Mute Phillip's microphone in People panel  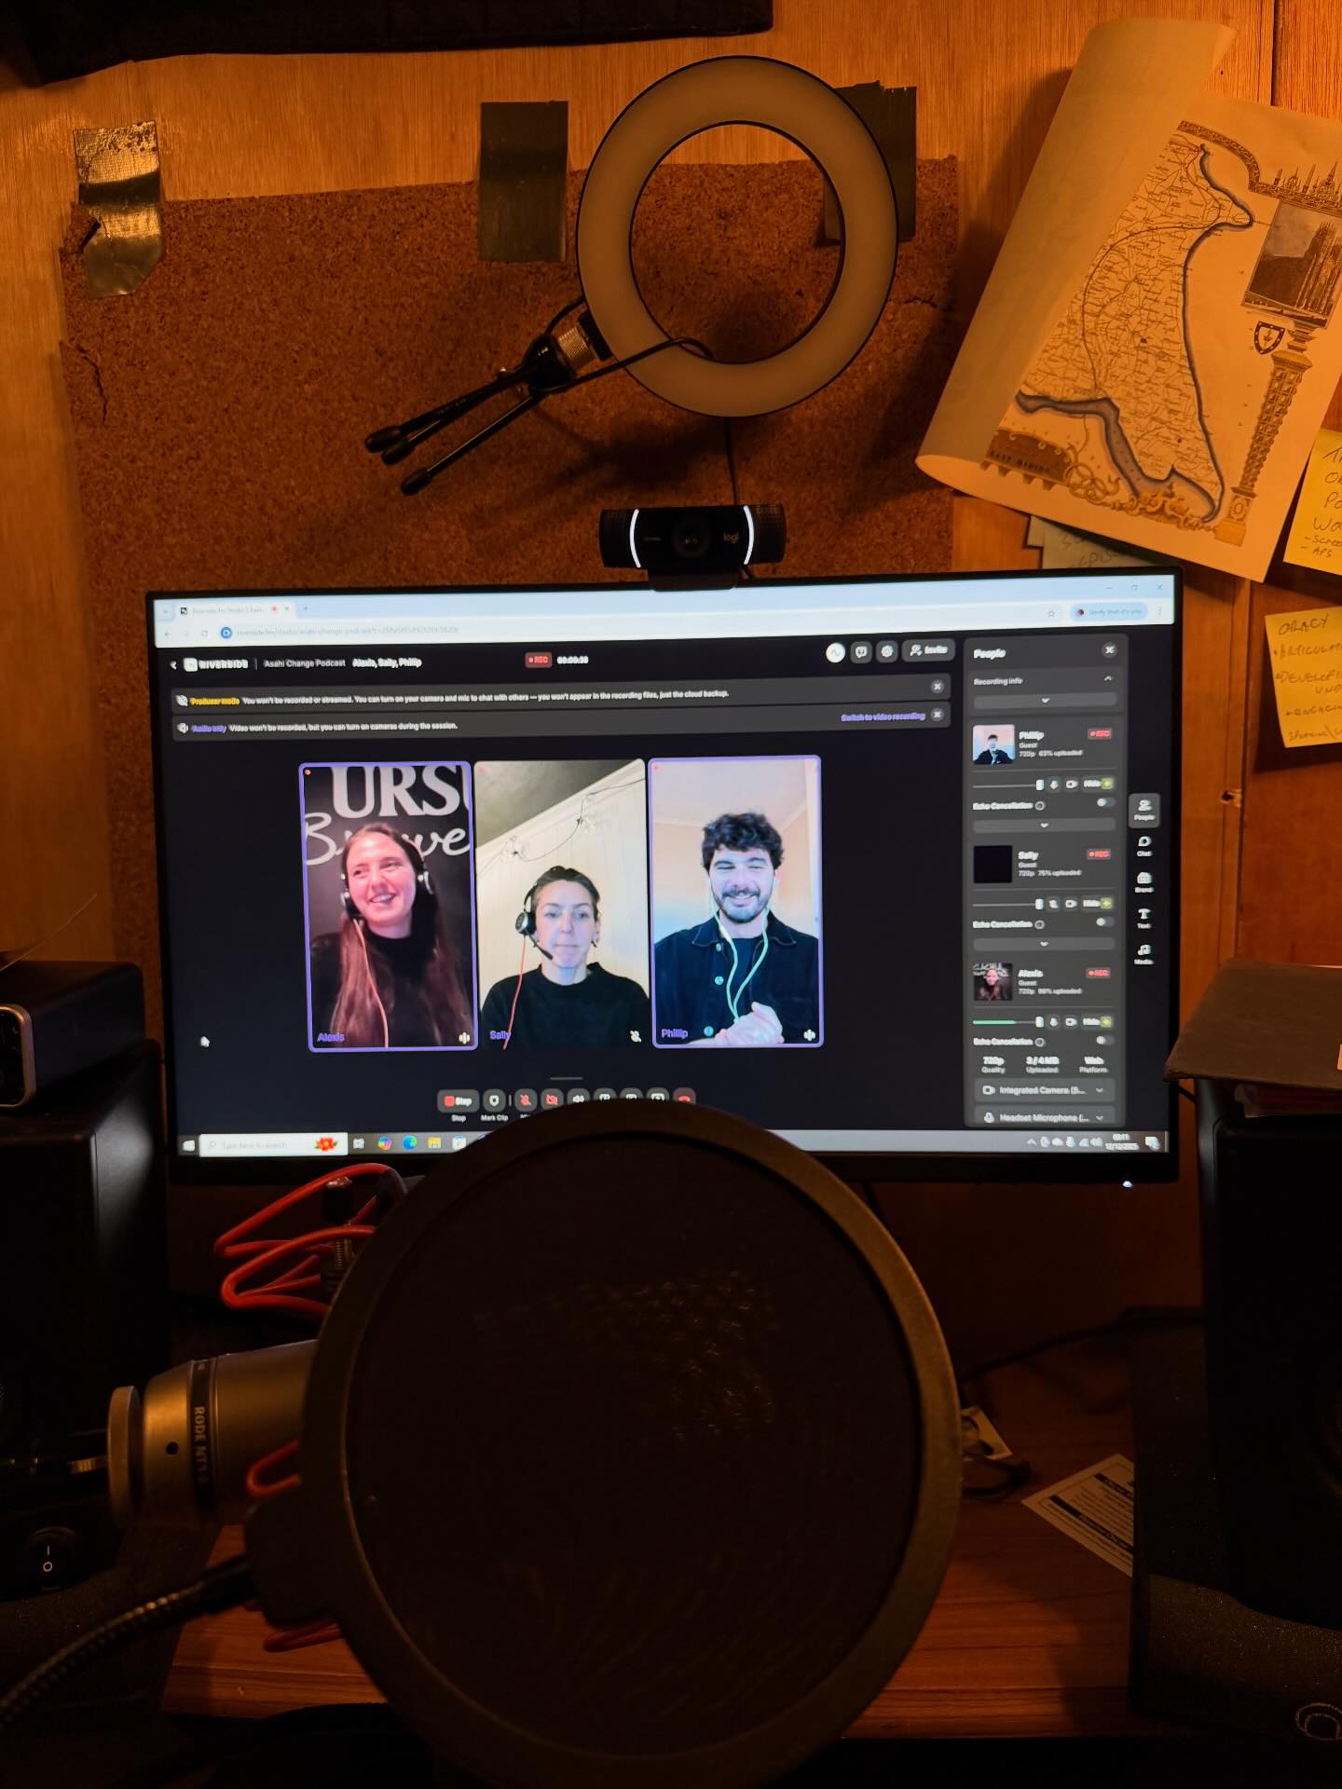click(x=1054, y=785)
